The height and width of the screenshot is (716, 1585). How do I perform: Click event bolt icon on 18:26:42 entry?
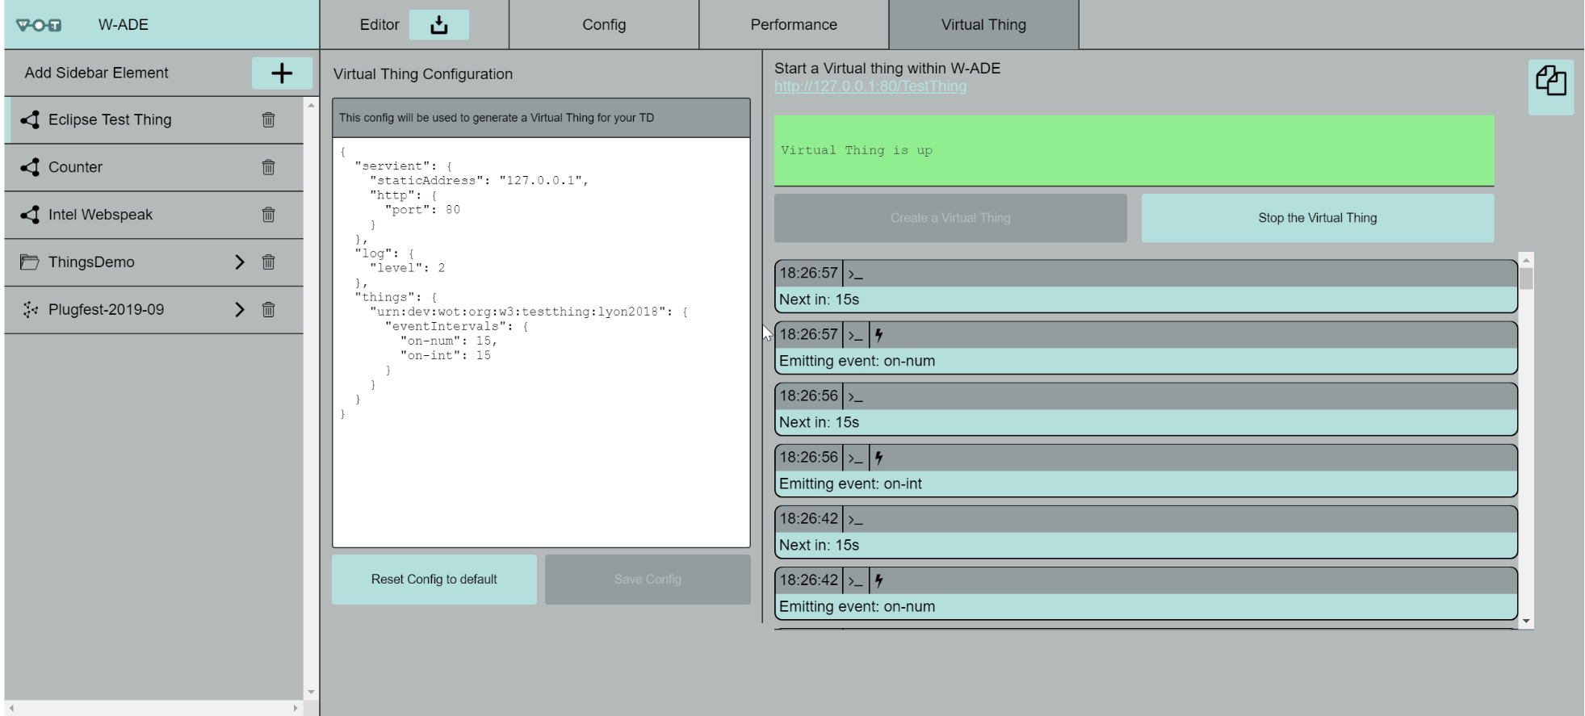pyautogui.click(x=878, y=580)
